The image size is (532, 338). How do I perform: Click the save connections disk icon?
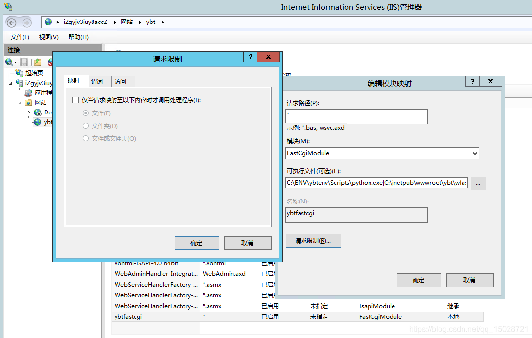click(23, 62)
